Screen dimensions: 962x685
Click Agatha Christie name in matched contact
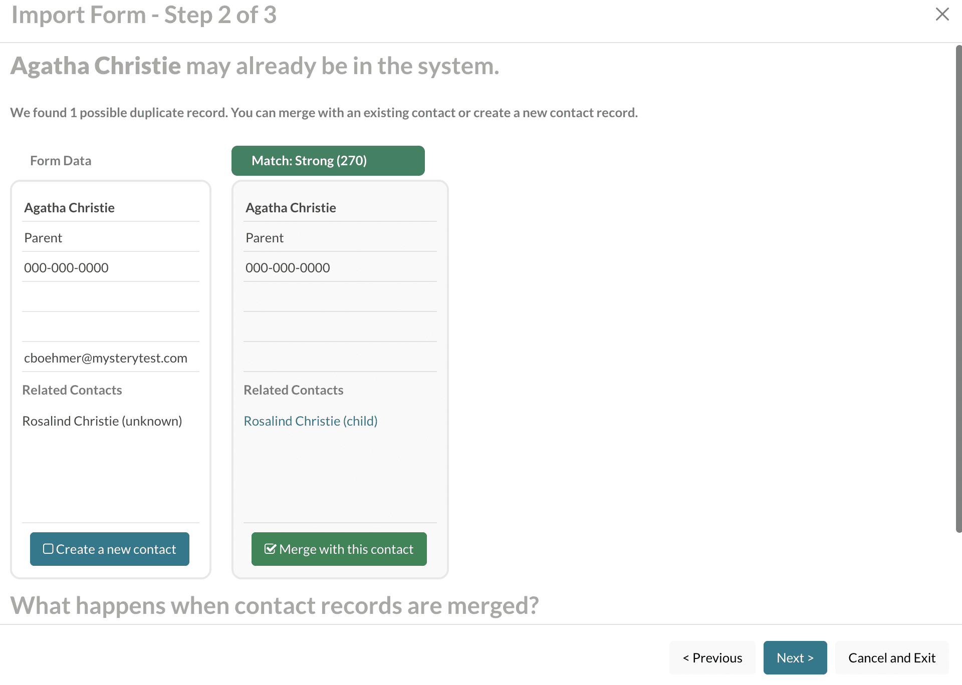291,208
